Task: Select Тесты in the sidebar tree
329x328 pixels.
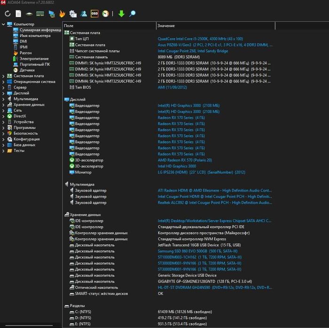Action: click(19, 151)
